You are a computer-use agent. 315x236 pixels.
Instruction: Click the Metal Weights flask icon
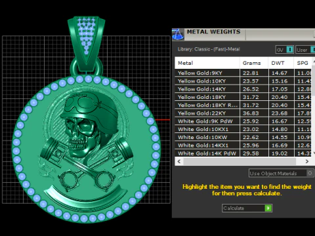(178, 34)
